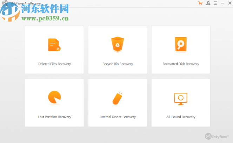Select the Lost Partition Recovery label
This screenshot has height=143, width=233.
[x=54, y=117]
